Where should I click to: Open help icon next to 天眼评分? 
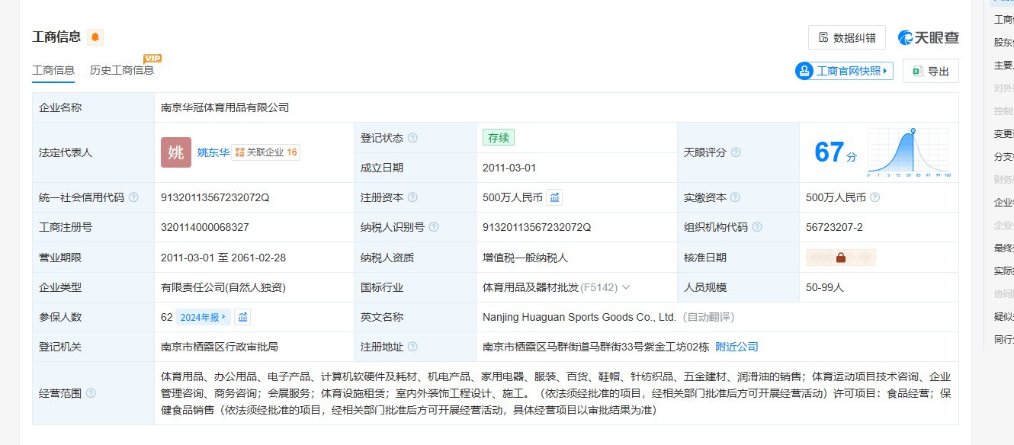point(736,152)
